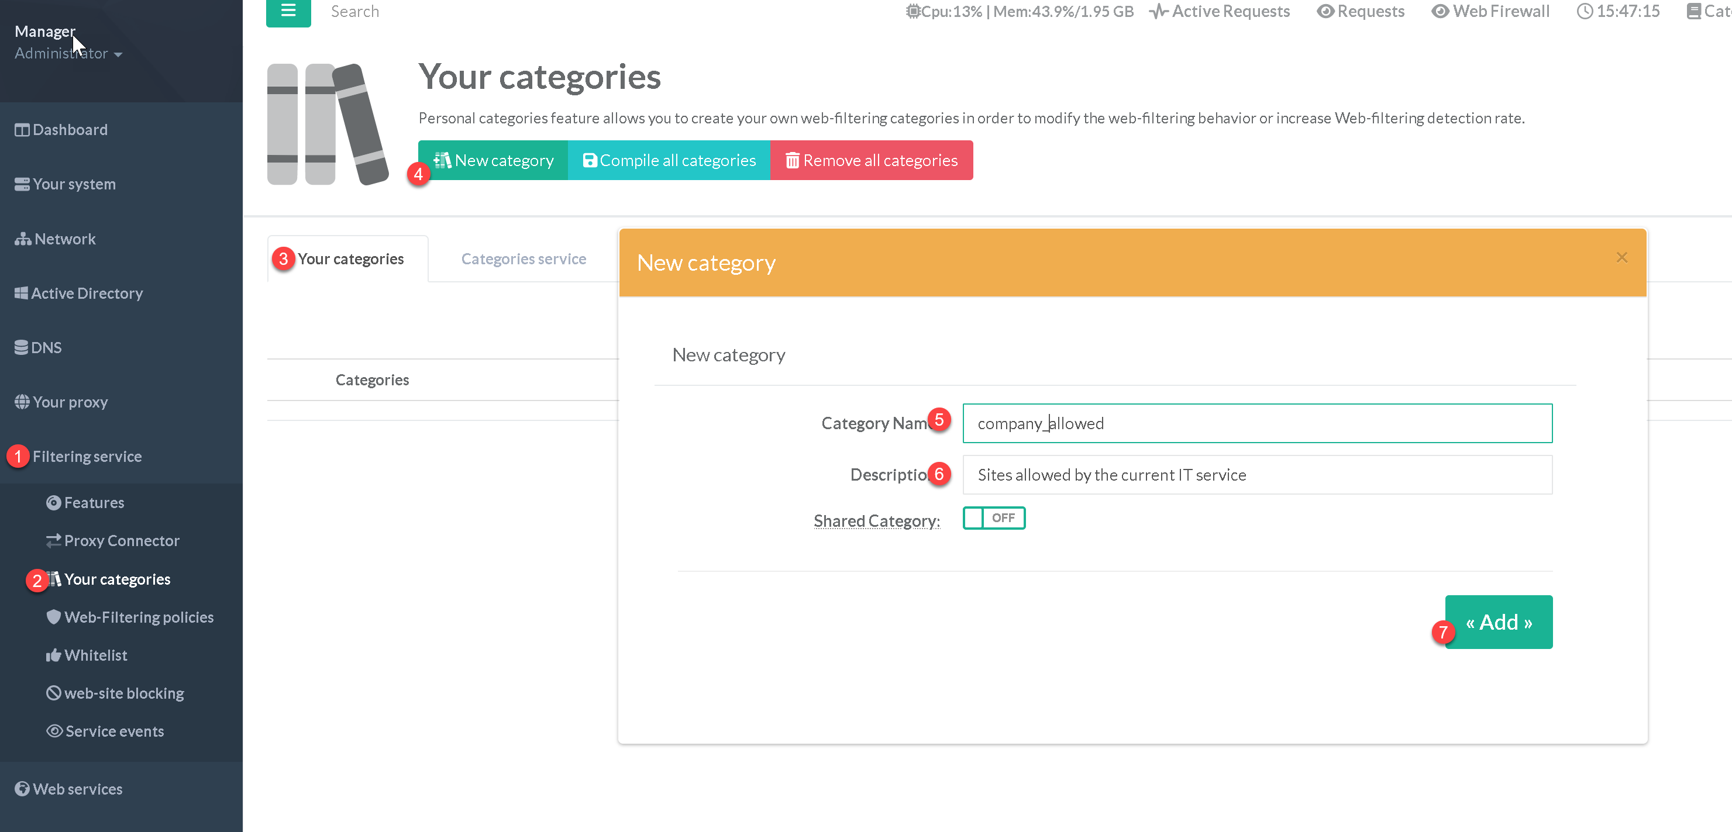Click the DNS database icon
Viewport: 1732px width, 832px height.
coord(22,347)
